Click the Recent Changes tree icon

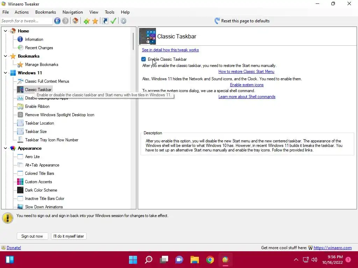click(x=20, y=47)
